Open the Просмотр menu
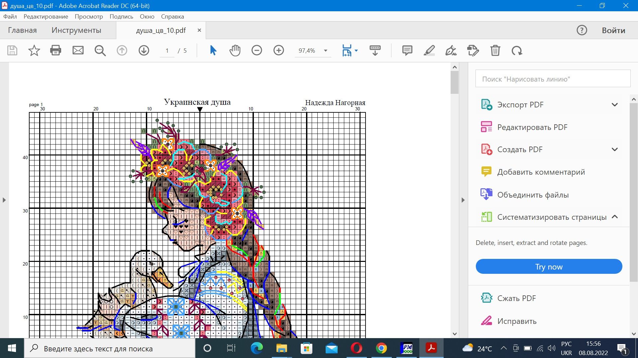638x358 pixels. (89, 17)
